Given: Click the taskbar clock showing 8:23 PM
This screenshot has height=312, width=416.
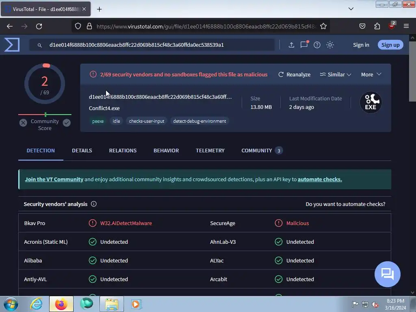Looking at the screenshot, I should click(x=395, y=304).
